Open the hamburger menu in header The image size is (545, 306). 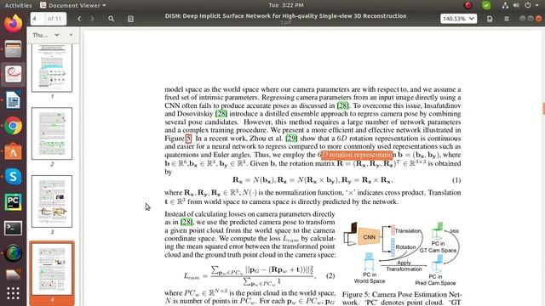click(507, 19)
